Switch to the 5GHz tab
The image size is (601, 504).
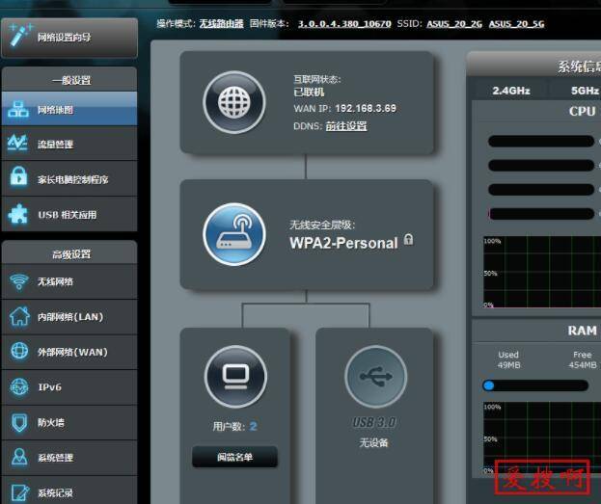pyautogui.click(x=583, y=90)
